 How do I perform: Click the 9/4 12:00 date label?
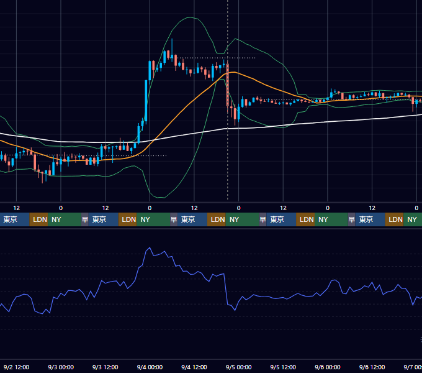tap(194, 367)
